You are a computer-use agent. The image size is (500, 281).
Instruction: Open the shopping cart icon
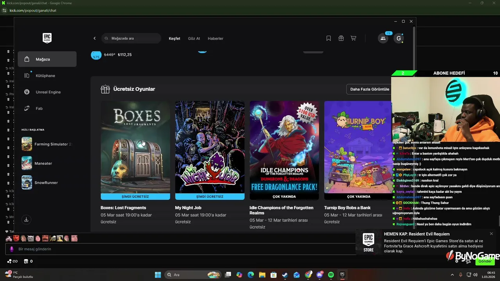pyautogui.click(x=354, y=38)
